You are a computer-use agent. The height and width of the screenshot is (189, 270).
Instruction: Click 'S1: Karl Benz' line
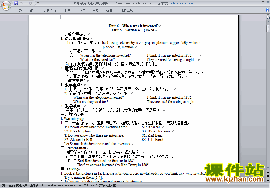coord(152,135)
